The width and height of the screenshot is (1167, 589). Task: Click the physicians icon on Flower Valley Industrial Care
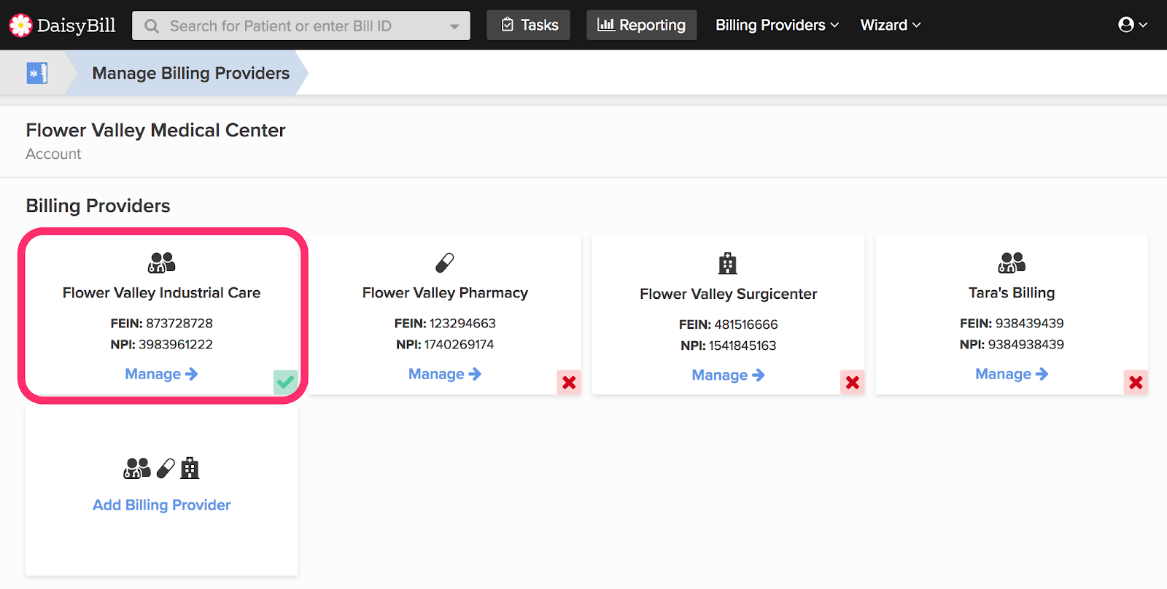(x=161, y=262)
